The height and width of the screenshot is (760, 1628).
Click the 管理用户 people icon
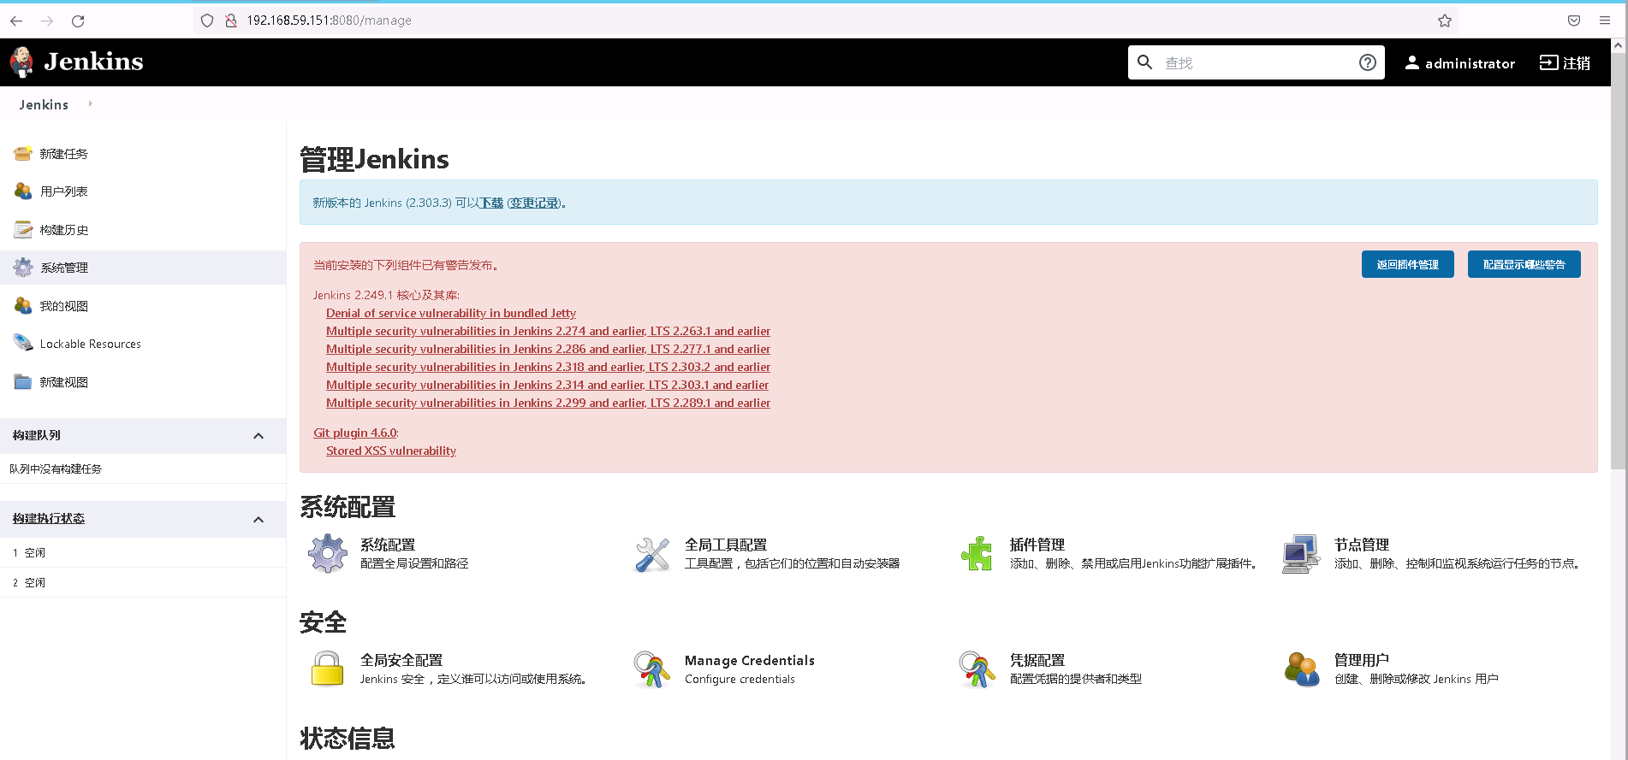tap(1302, 669)
